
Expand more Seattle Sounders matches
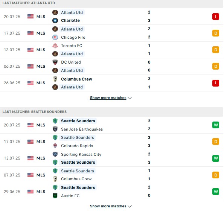tap(108, 206)
